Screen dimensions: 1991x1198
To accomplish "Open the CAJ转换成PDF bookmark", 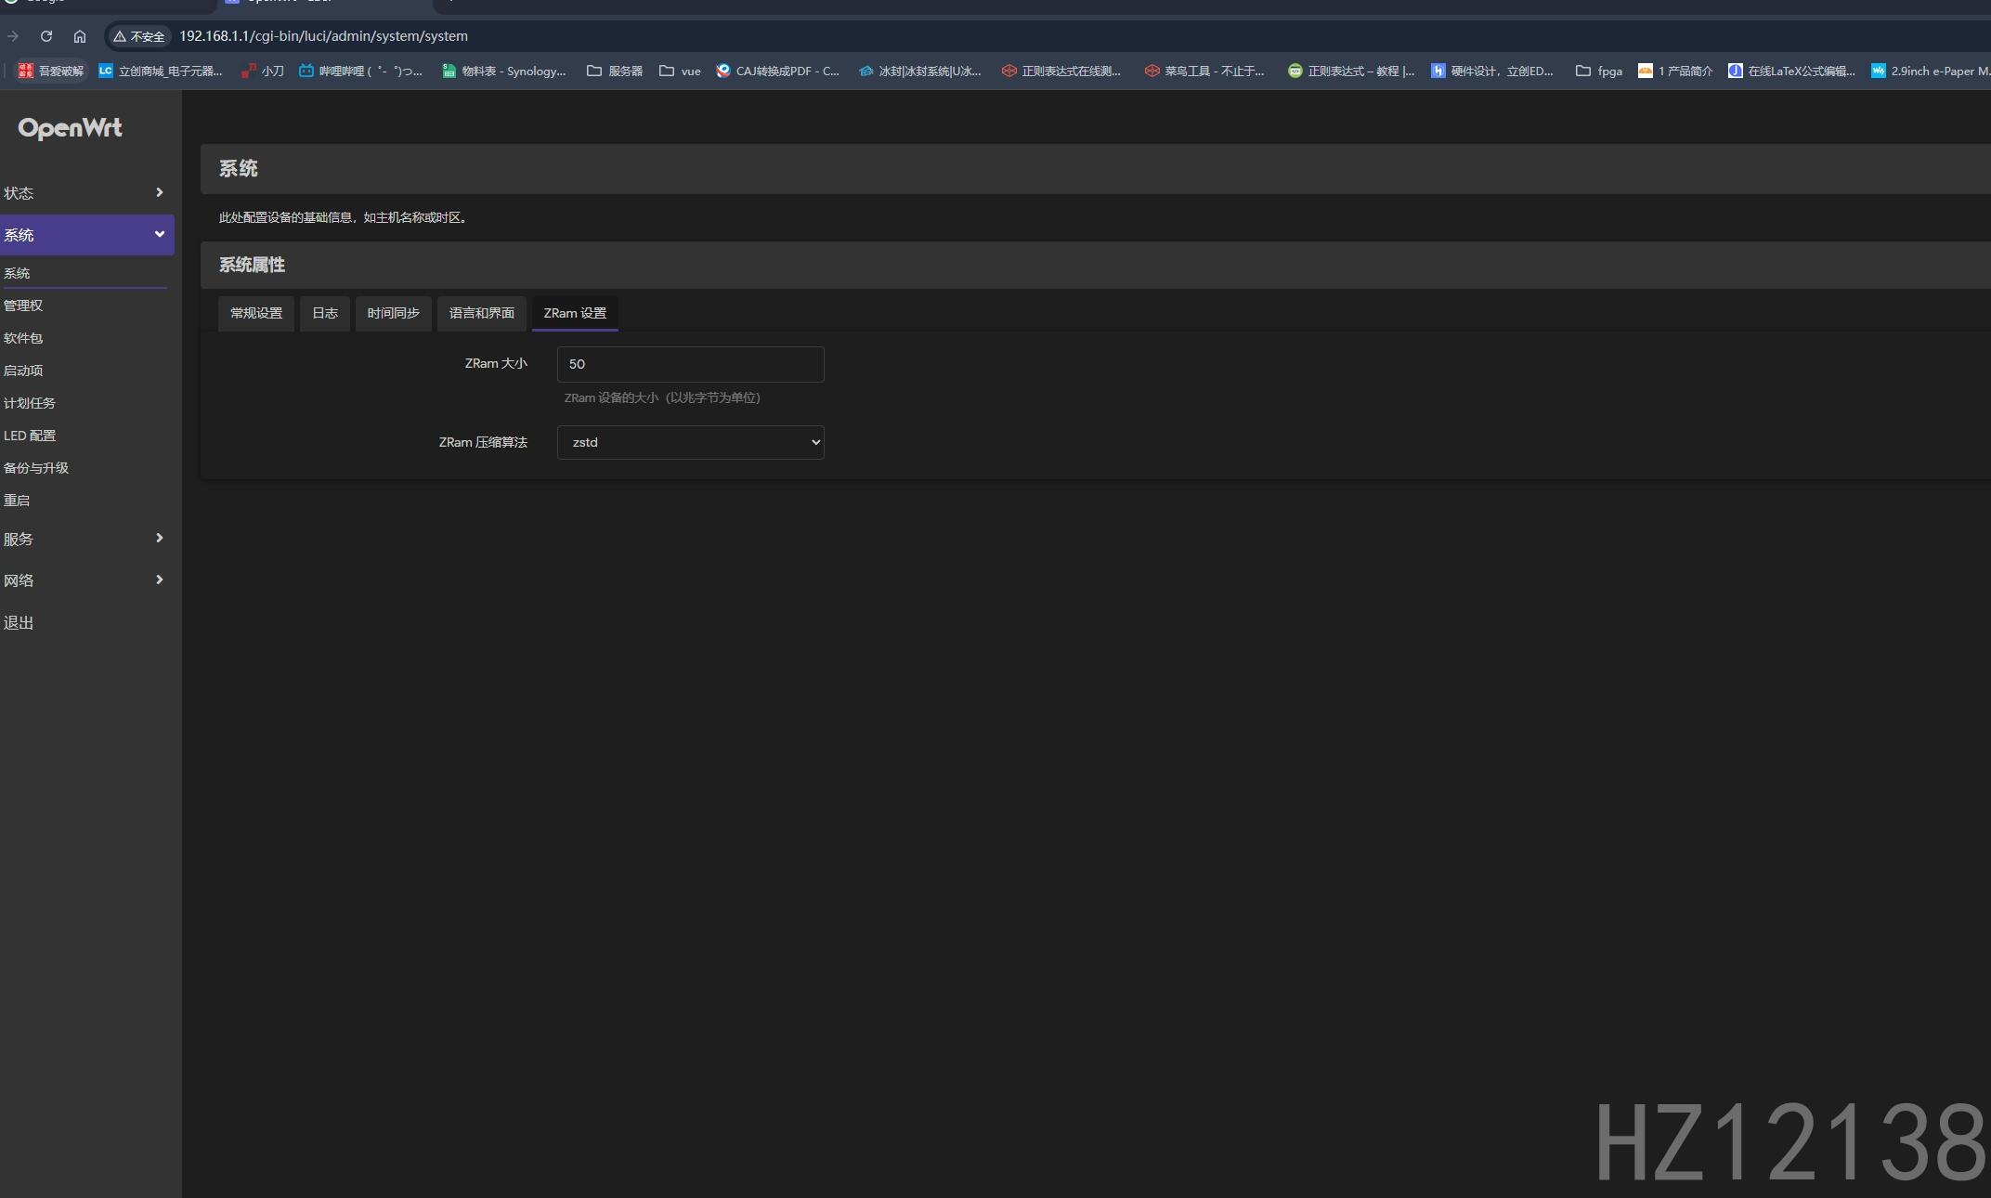I will pyautogui.click(x=778, y=71).
